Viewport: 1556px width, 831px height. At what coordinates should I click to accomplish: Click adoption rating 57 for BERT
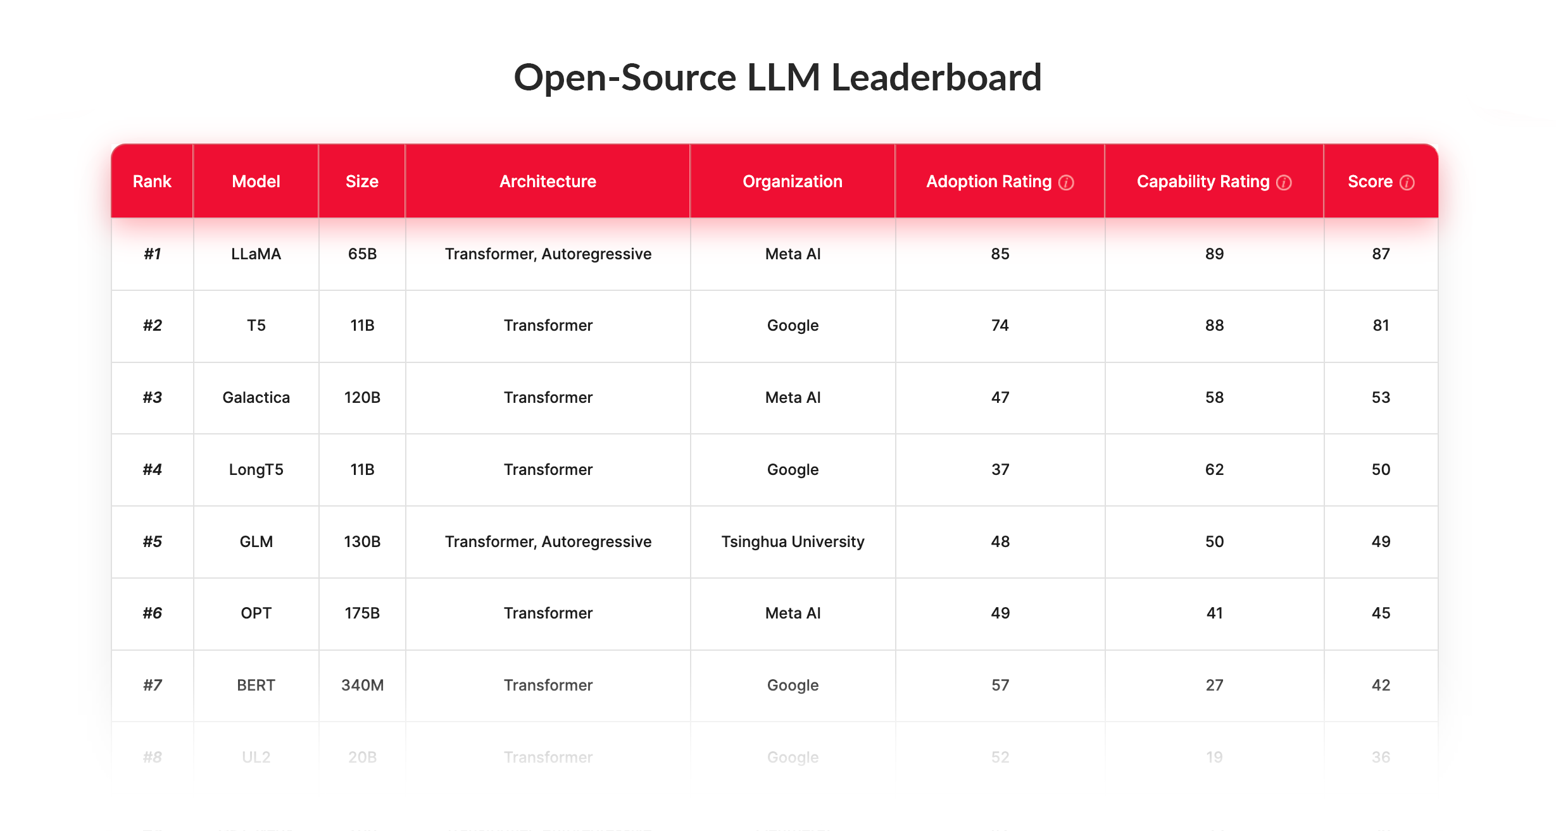(x=1000, y=685)
